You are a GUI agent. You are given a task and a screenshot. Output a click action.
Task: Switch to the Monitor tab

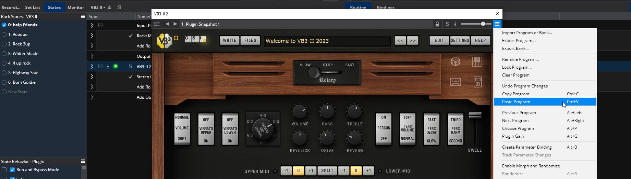pyautogui.click(x=76, y=7)
